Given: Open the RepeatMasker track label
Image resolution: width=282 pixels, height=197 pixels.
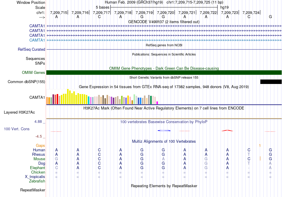Looking at the screenshot, I should point(33,190).
